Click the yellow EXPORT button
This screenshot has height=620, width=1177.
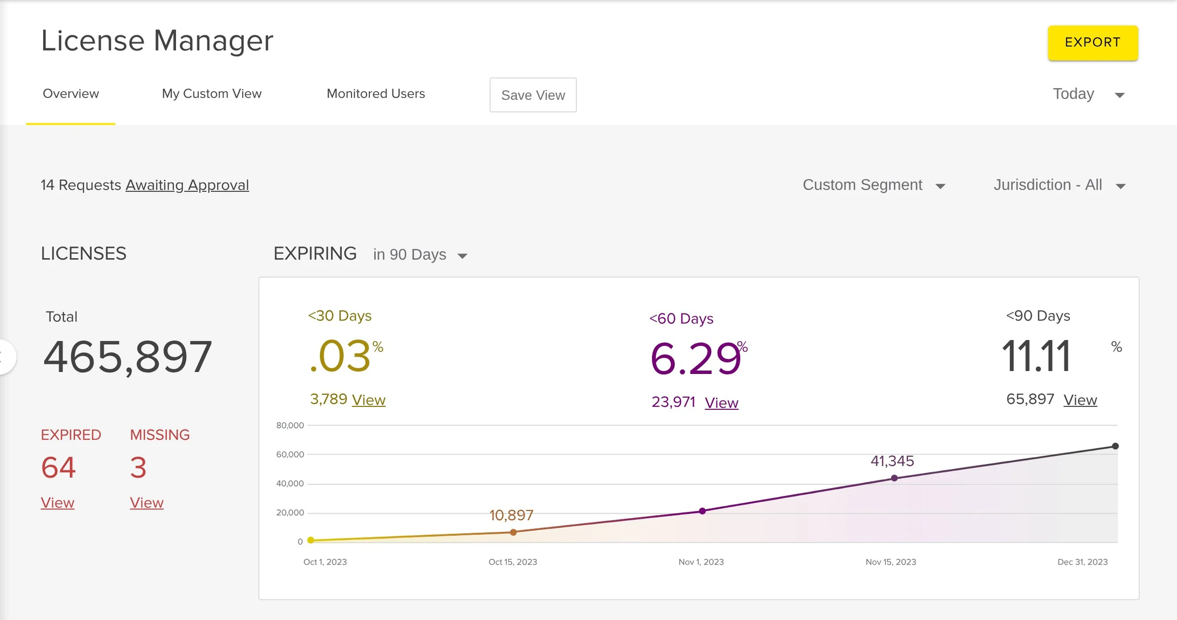pos(1093,43)
